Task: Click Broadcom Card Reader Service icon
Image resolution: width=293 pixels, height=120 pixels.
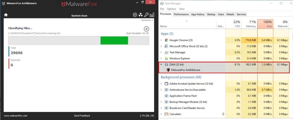Action: tap(167, 108)
